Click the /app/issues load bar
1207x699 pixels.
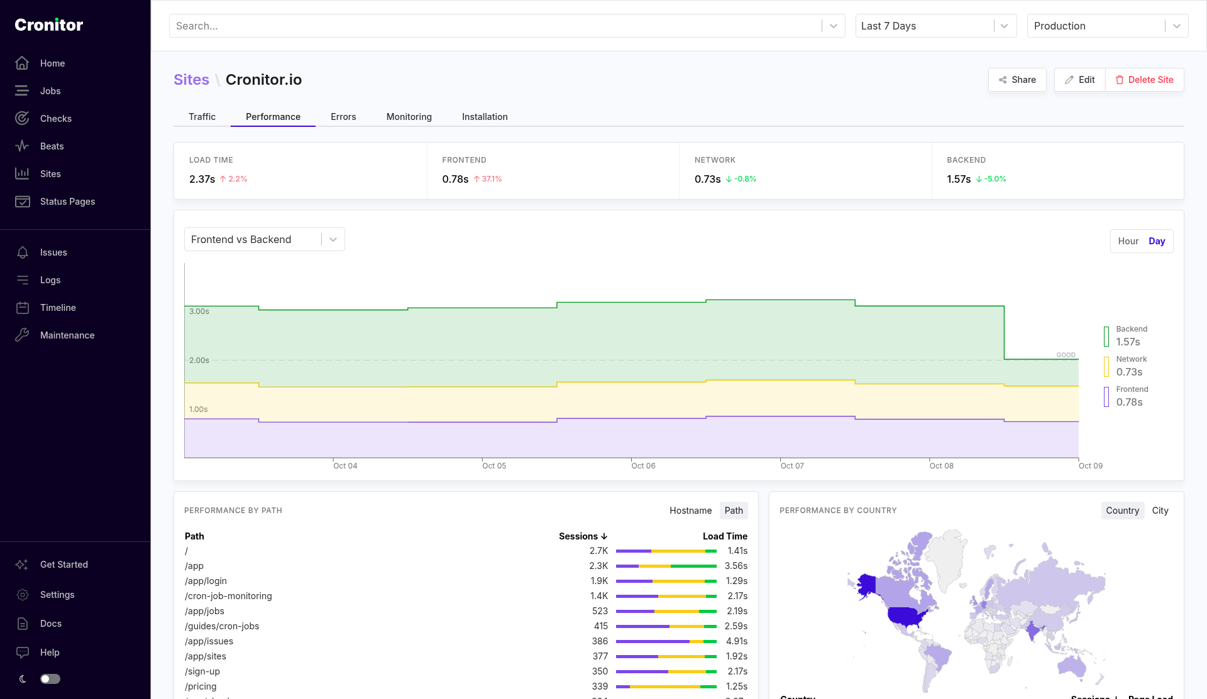pyautogui.click(x=666, y=641)
